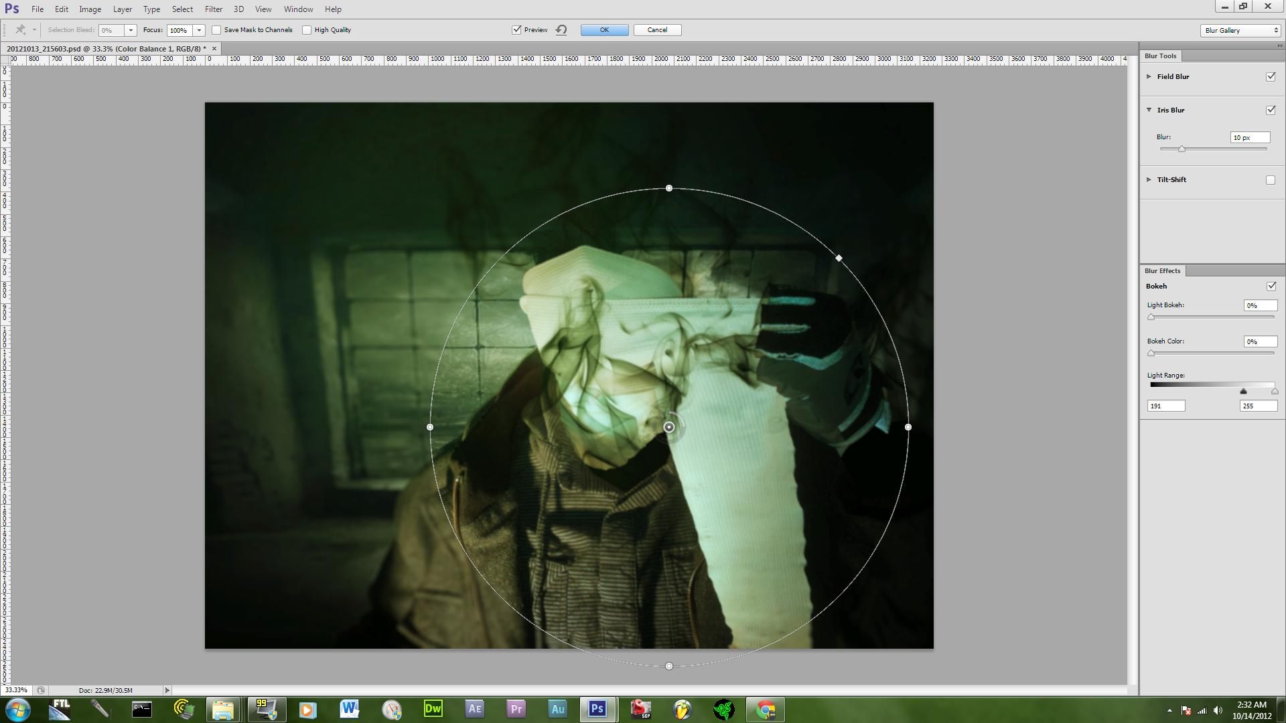Enable the Tilt-Shift checkbox
This screenshot has width=1286, height=723.
(x=1271, y=179)
